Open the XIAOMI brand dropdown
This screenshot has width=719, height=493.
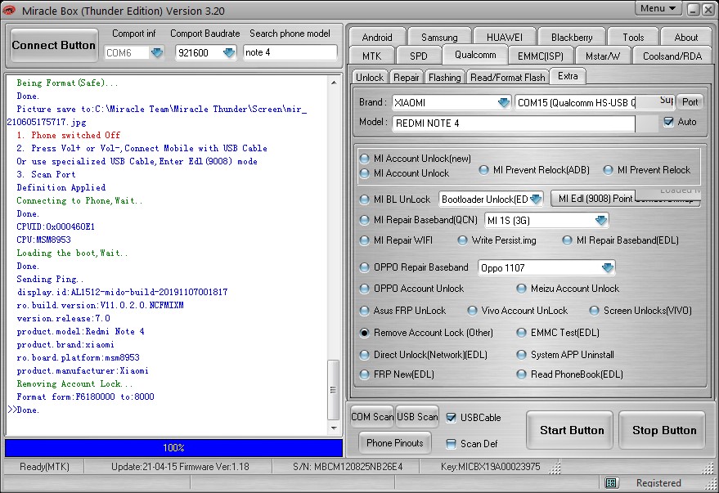(x=504, y=103)
